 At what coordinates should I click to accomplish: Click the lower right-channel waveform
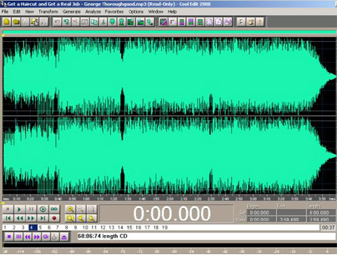pos(169,155)
